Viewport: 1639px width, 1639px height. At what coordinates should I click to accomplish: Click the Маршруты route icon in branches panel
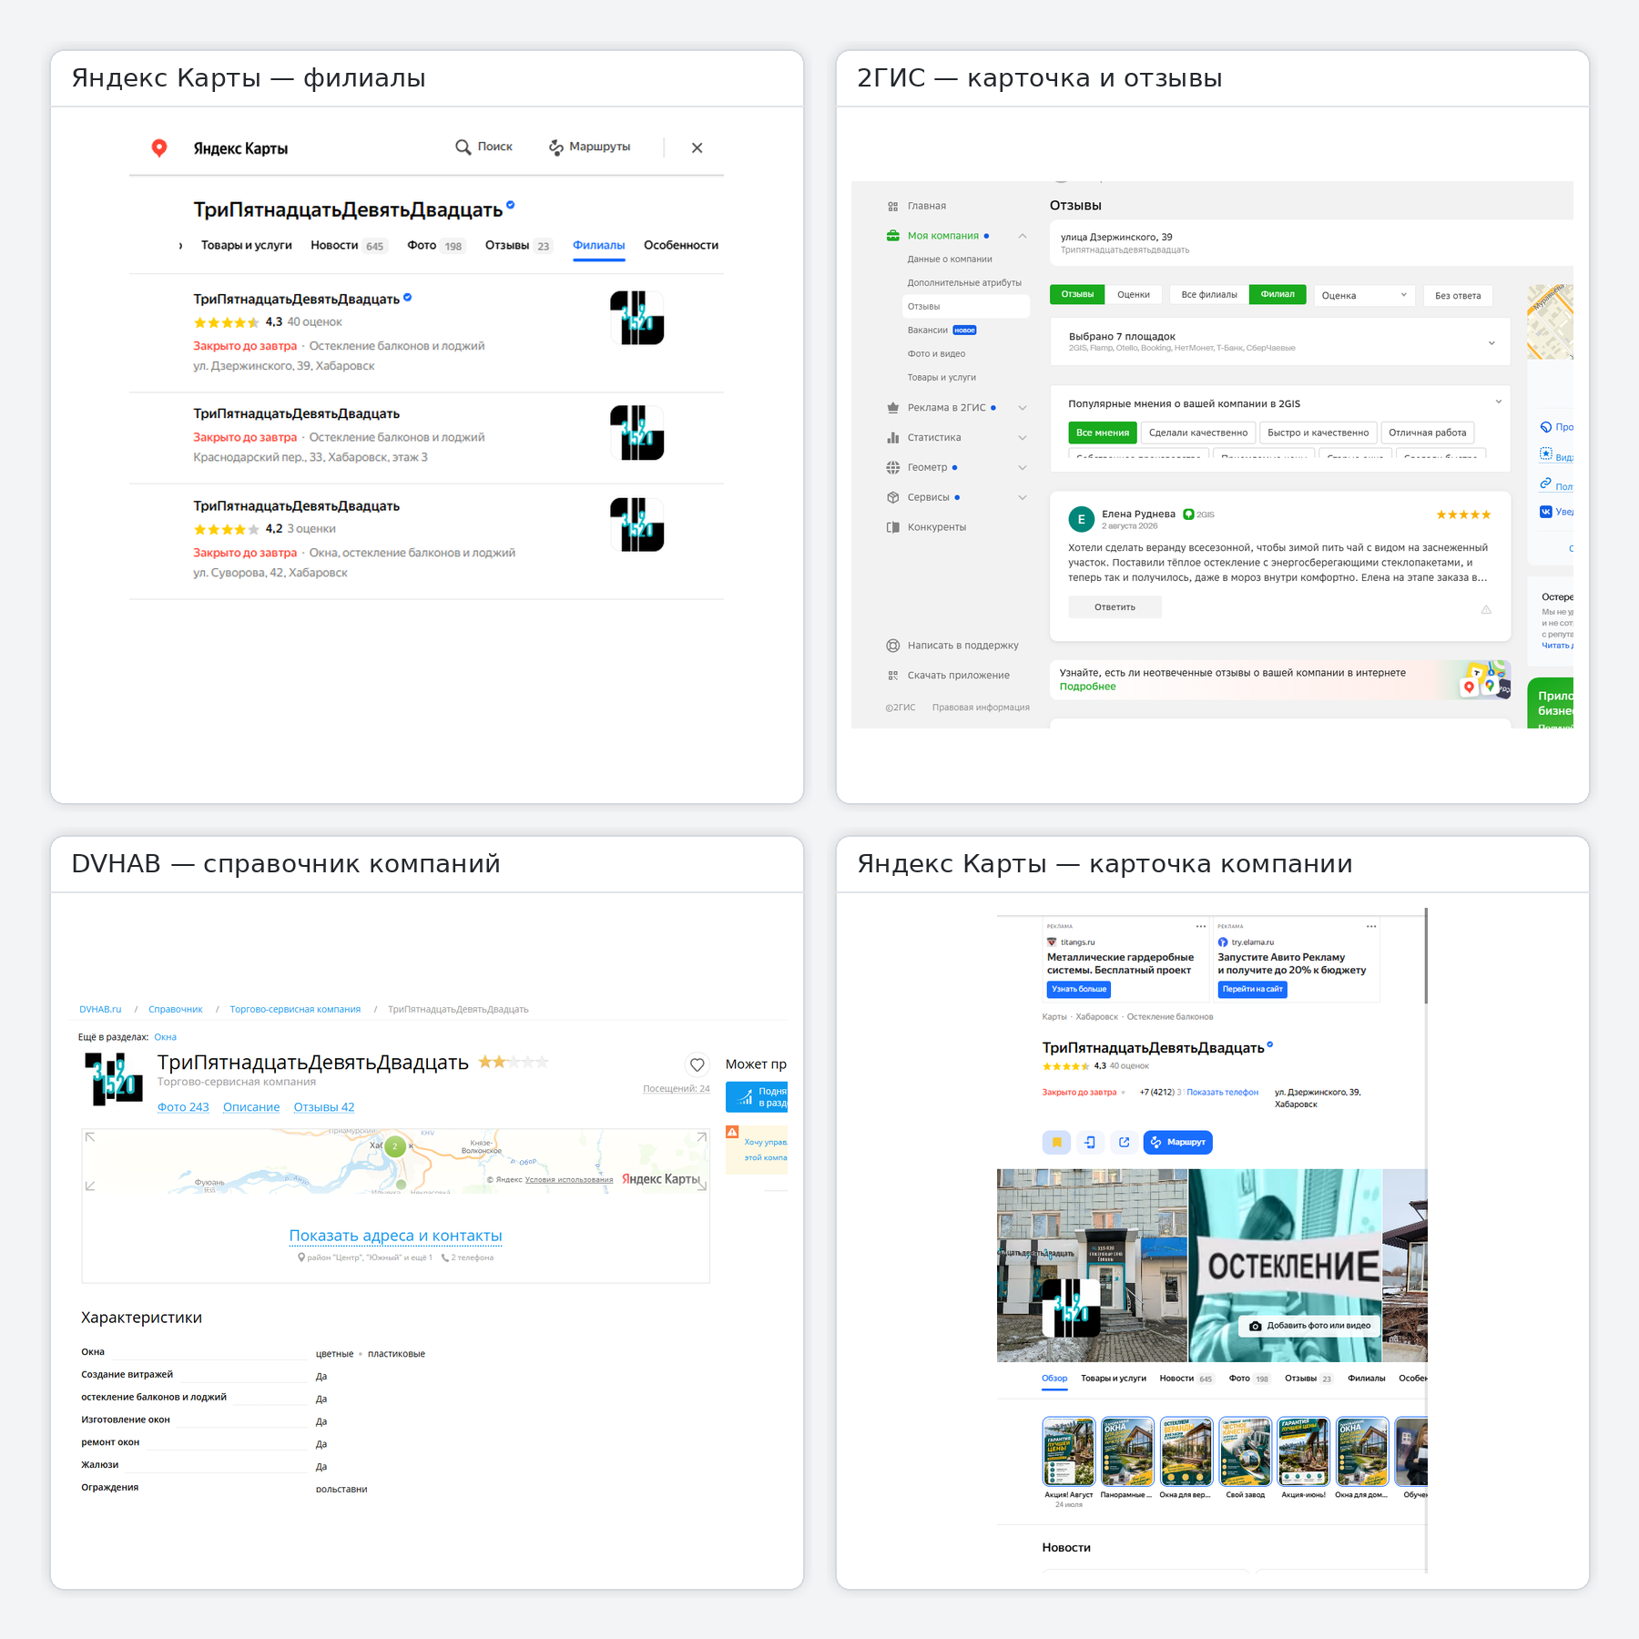[x=555, y=147]
